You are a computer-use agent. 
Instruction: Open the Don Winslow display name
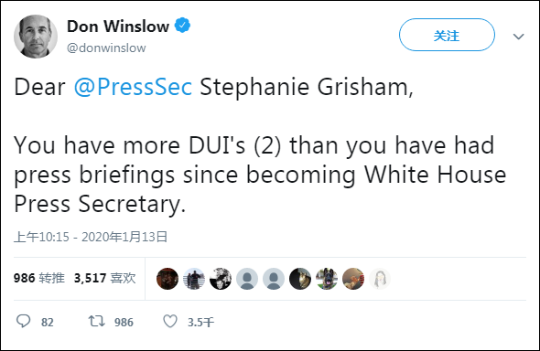click(x=118, y=27)
